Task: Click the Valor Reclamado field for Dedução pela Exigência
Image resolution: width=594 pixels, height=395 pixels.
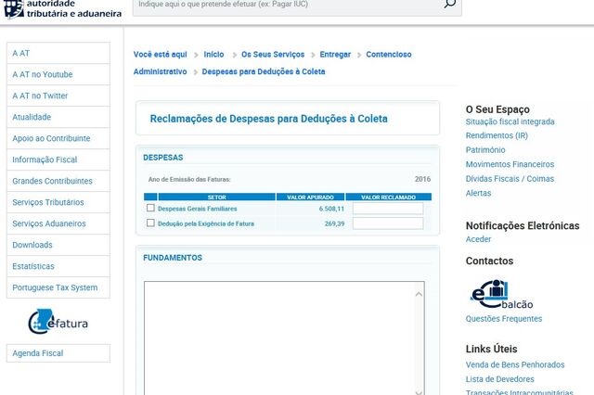Action: [388, 223]
